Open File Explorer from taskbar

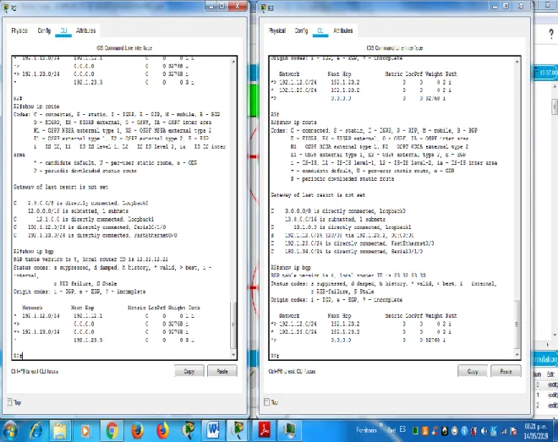coord(61,431)
